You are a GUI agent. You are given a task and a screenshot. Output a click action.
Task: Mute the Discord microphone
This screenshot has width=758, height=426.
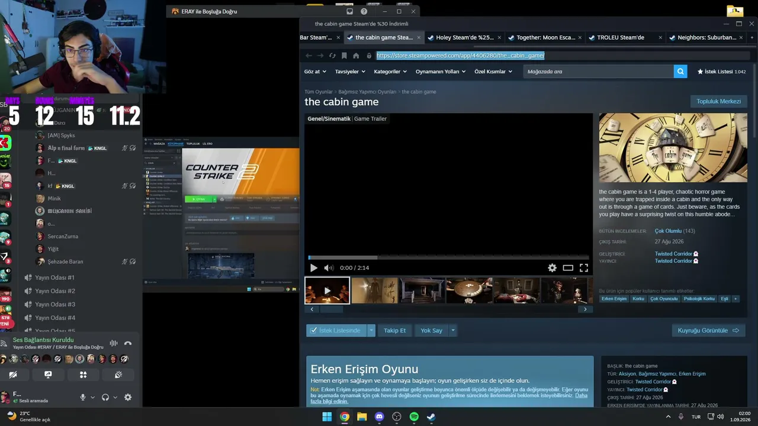83,398
